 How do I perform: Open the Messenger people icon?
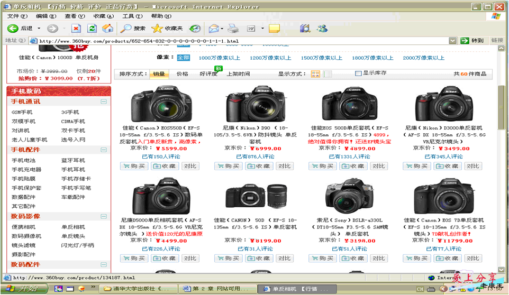coord(322,29)
